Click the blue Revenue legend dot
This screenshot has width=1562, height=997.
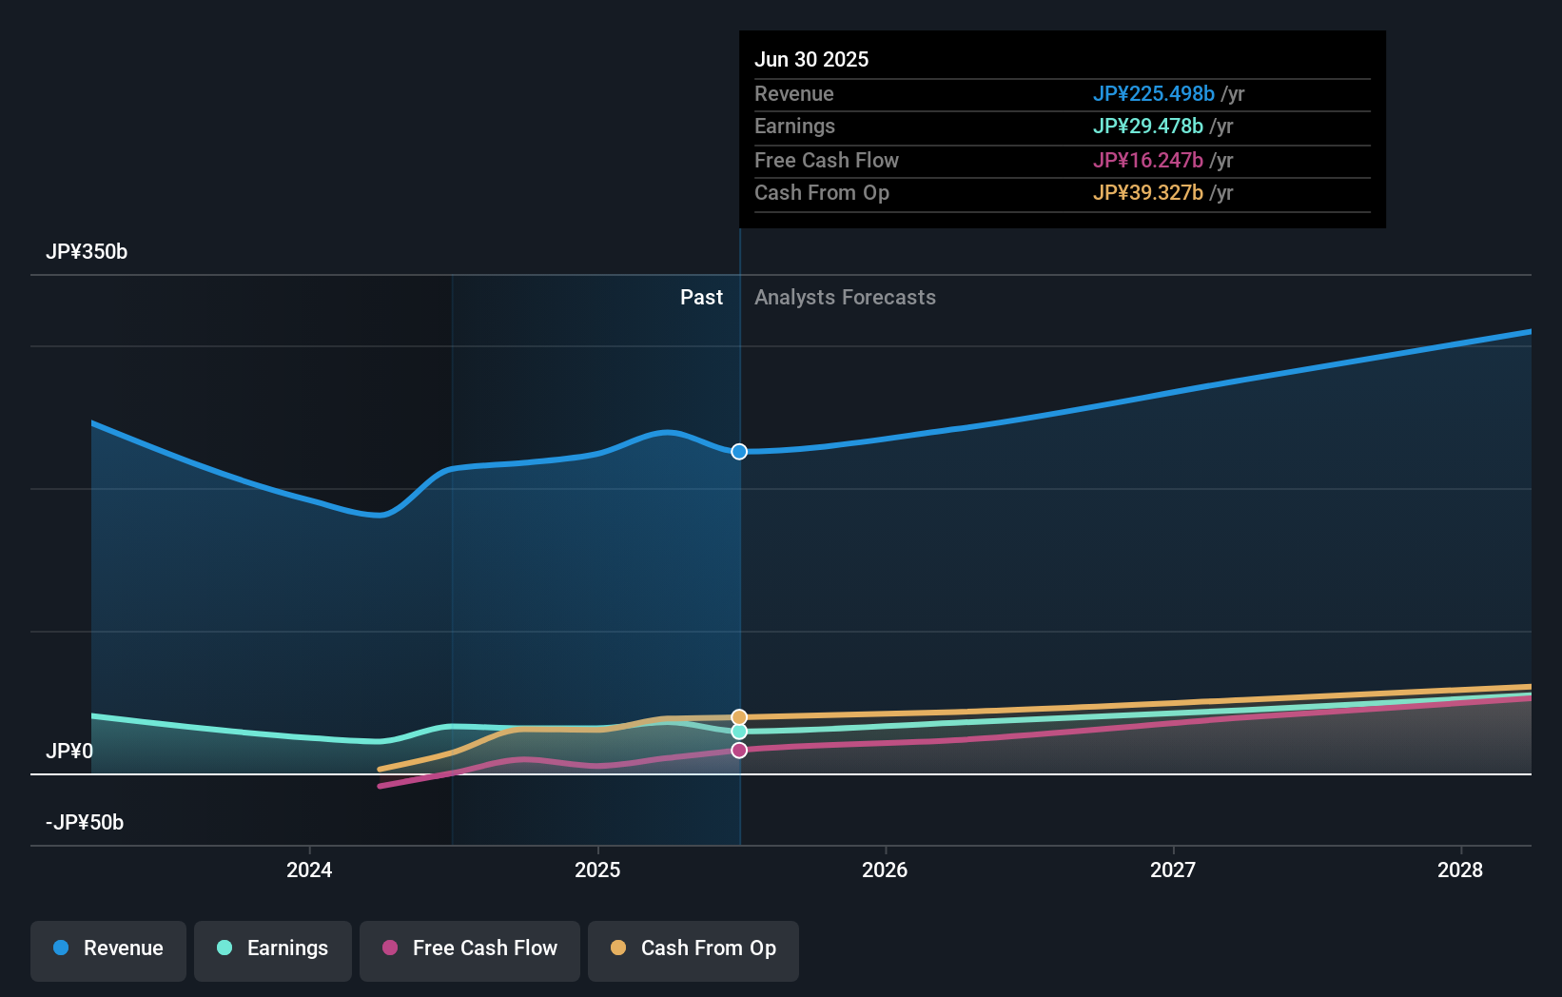click(61, 948)
